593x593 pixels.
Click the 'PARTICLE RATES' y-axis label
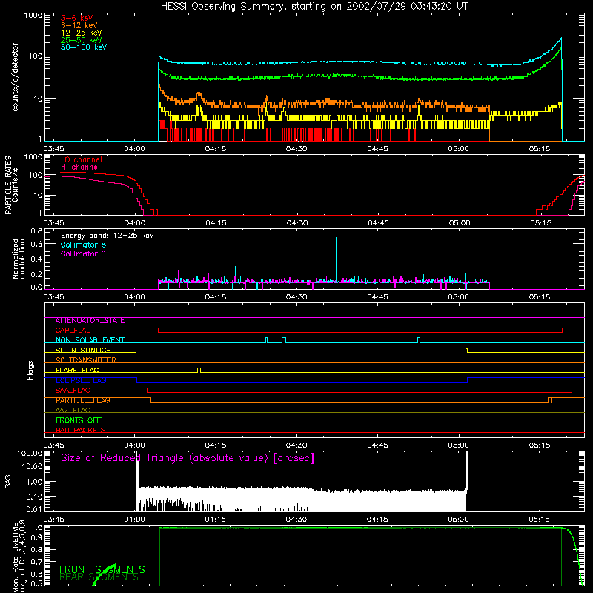click(x=8, y=185)
